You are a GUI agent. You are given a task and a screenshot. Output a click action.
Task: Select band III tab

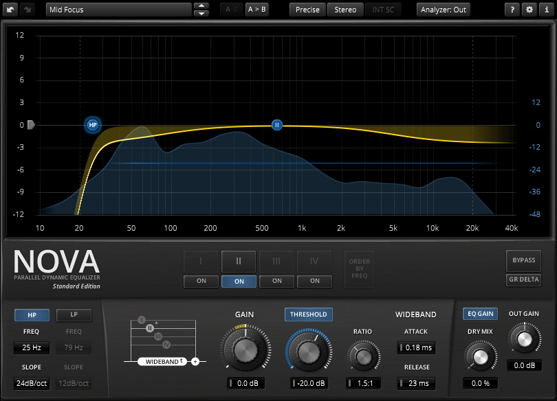tap(276, 262)
